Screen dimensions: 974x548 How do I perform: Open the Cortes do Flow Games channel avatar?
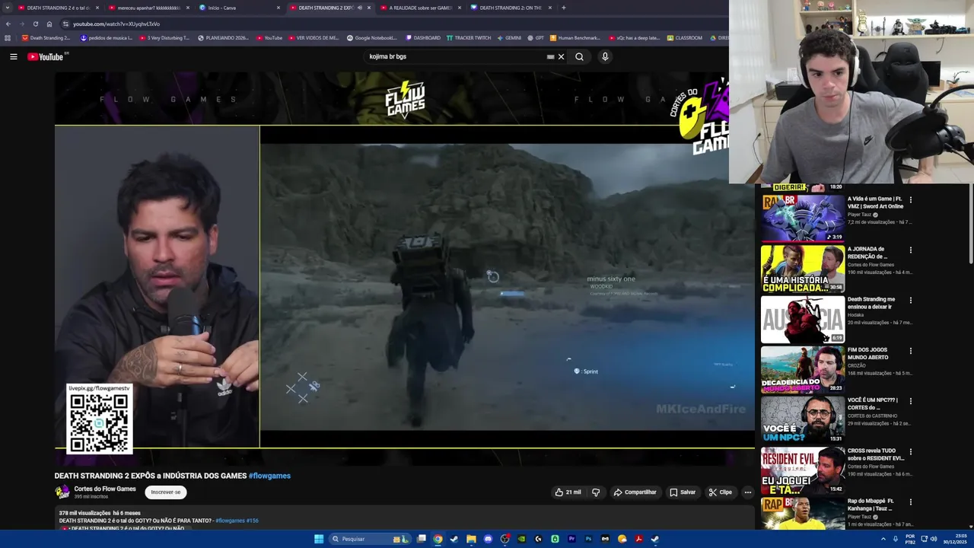click(62, 492)
